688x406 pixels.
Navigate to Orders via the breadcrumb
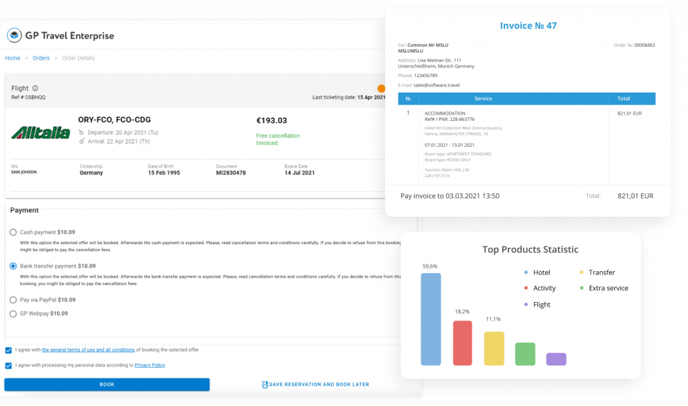pos(40,58)
